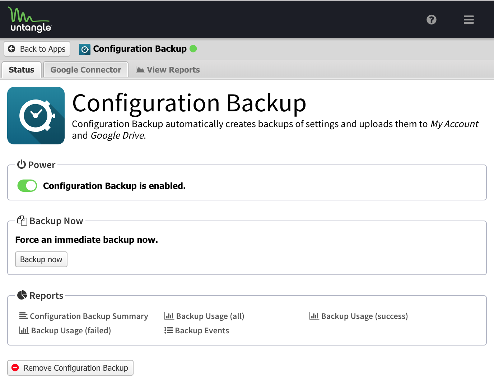Click text icon beside Configuration Backup Summary
494x380 pixels.
point(23,316)
